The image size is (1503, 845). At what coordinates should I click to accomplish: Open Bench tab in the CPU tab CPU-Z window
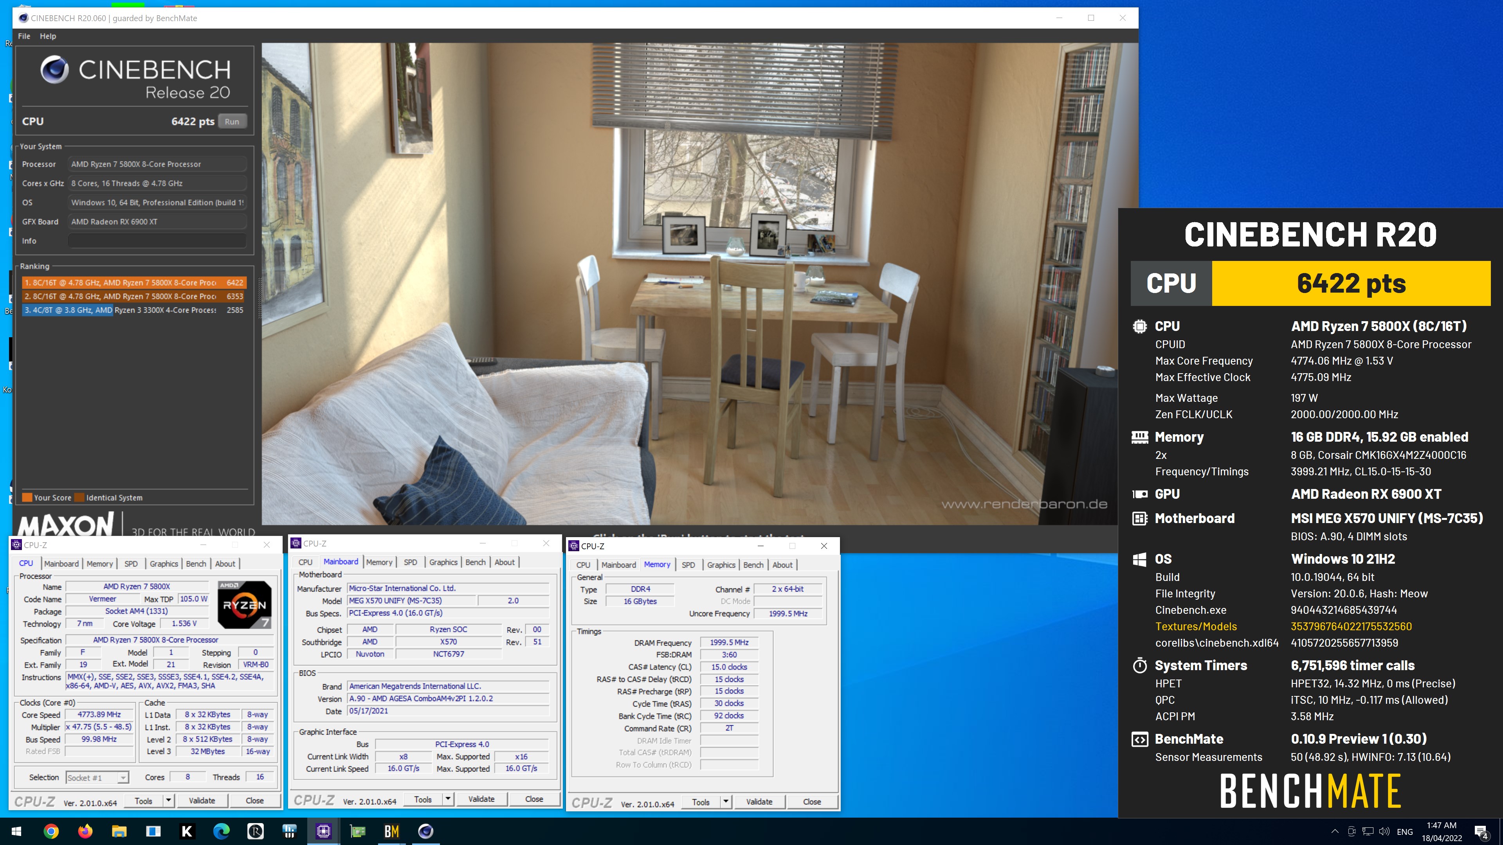pyautogui.click(x=196, y=563)
